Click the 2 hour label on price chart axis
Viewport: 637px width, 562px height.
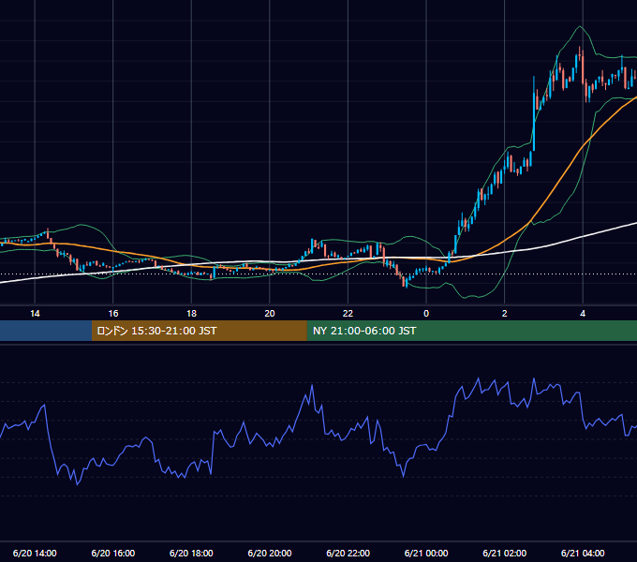coord(505,314)
